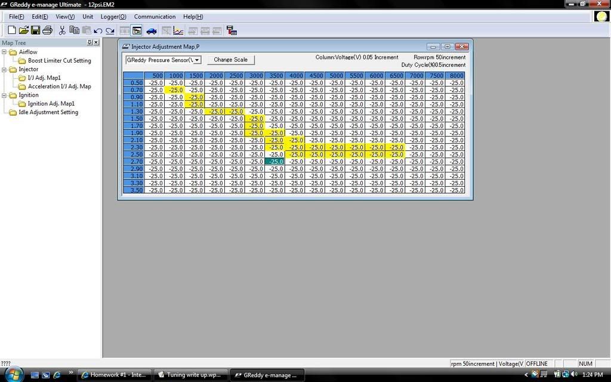Paste using the clipboard toolbar icon

pos(86,30)
